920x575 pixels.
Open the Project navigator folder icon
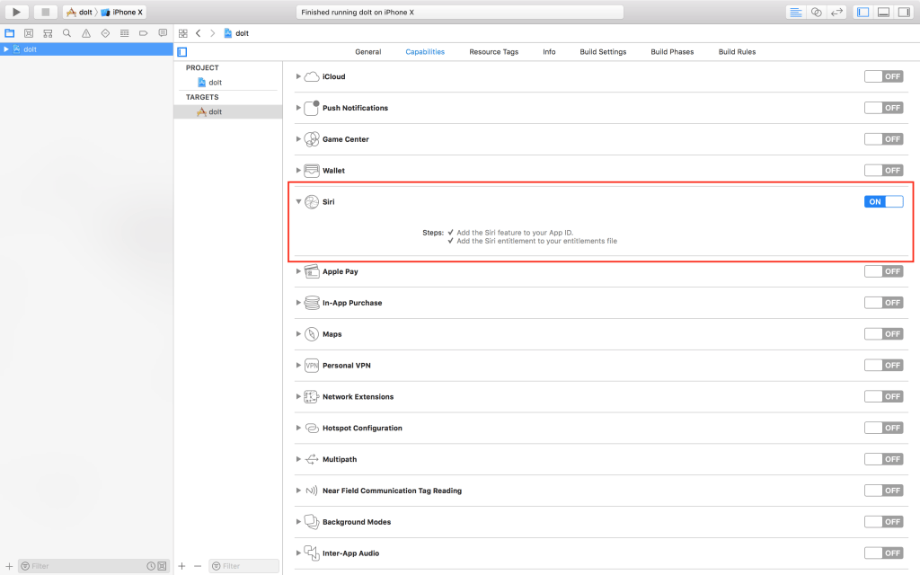10,32
